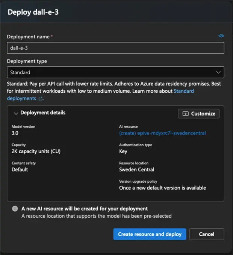Collapse the Deployment details section chevron
The height and width of the screenshot is (255, 233).
click(16, 113)
